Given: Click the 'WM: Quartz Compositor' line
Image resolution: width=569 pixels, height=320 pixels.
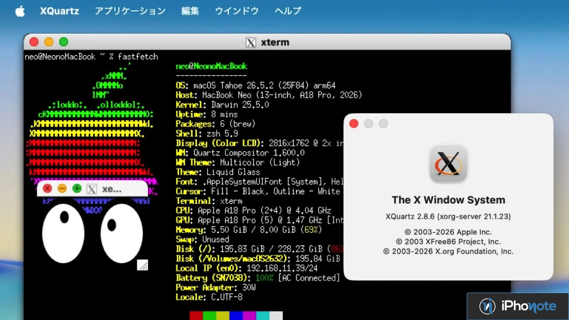Looking at the screenshot, I should click(x=240, y=153).
